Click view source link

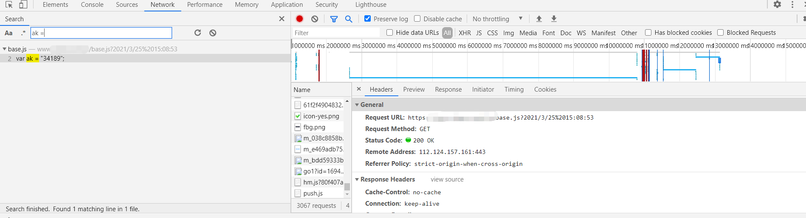pos(447,179)
